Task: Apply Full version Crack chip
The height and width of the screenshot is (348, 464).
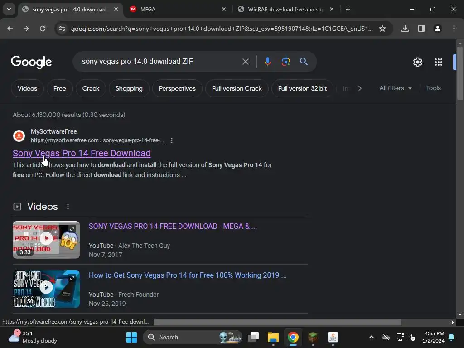Action: click(x=237, y=88)
